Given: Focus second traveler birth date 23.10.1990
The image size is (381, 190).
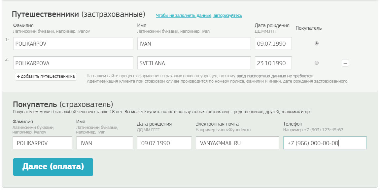Looking at the screenshot, I should coord(273,63).
